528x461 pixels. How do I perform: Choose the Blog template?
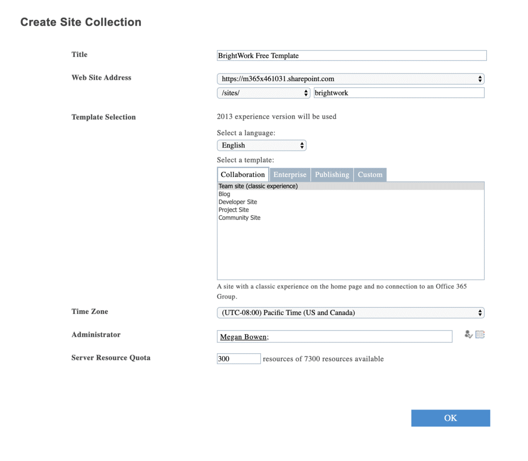click(x=224, y=194)
